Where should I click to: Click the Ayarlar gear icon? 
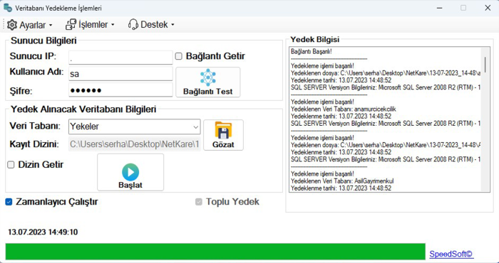[x=12, y=25]
